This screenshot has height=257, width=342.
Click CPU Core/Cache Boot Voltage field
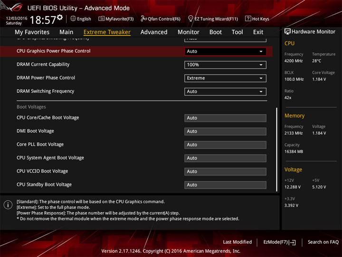pyautogui.click(x=225, y=118)
